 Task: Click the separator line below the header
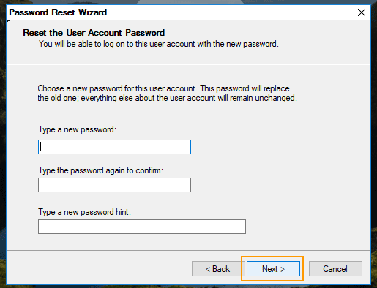[x=188, y=64]
